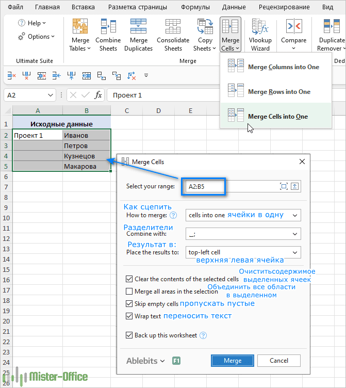Click the Merge Cells ribbon button
Viewport: 346px width, 388px height.
230,35
